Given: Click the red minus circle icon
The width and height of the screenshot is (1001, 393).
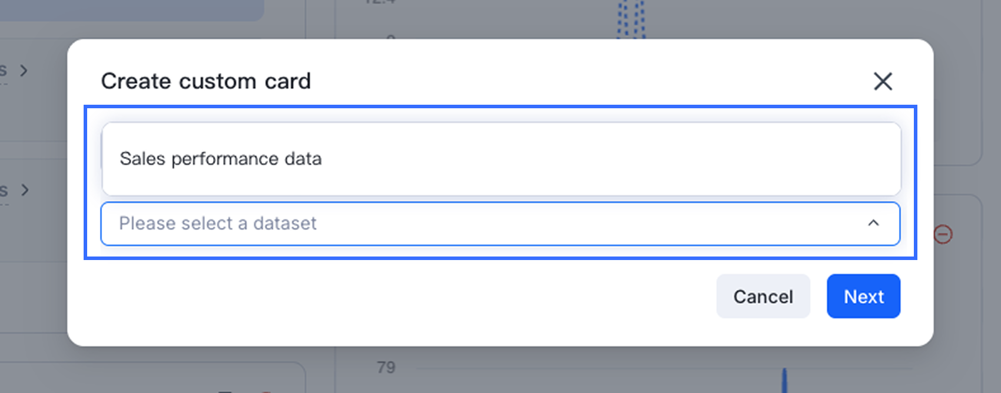Looking at the screenshot, I should [943, 235].
